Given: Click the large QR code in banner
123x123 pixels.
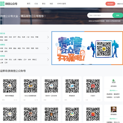Looking at the screenshot, I should 104,49.
